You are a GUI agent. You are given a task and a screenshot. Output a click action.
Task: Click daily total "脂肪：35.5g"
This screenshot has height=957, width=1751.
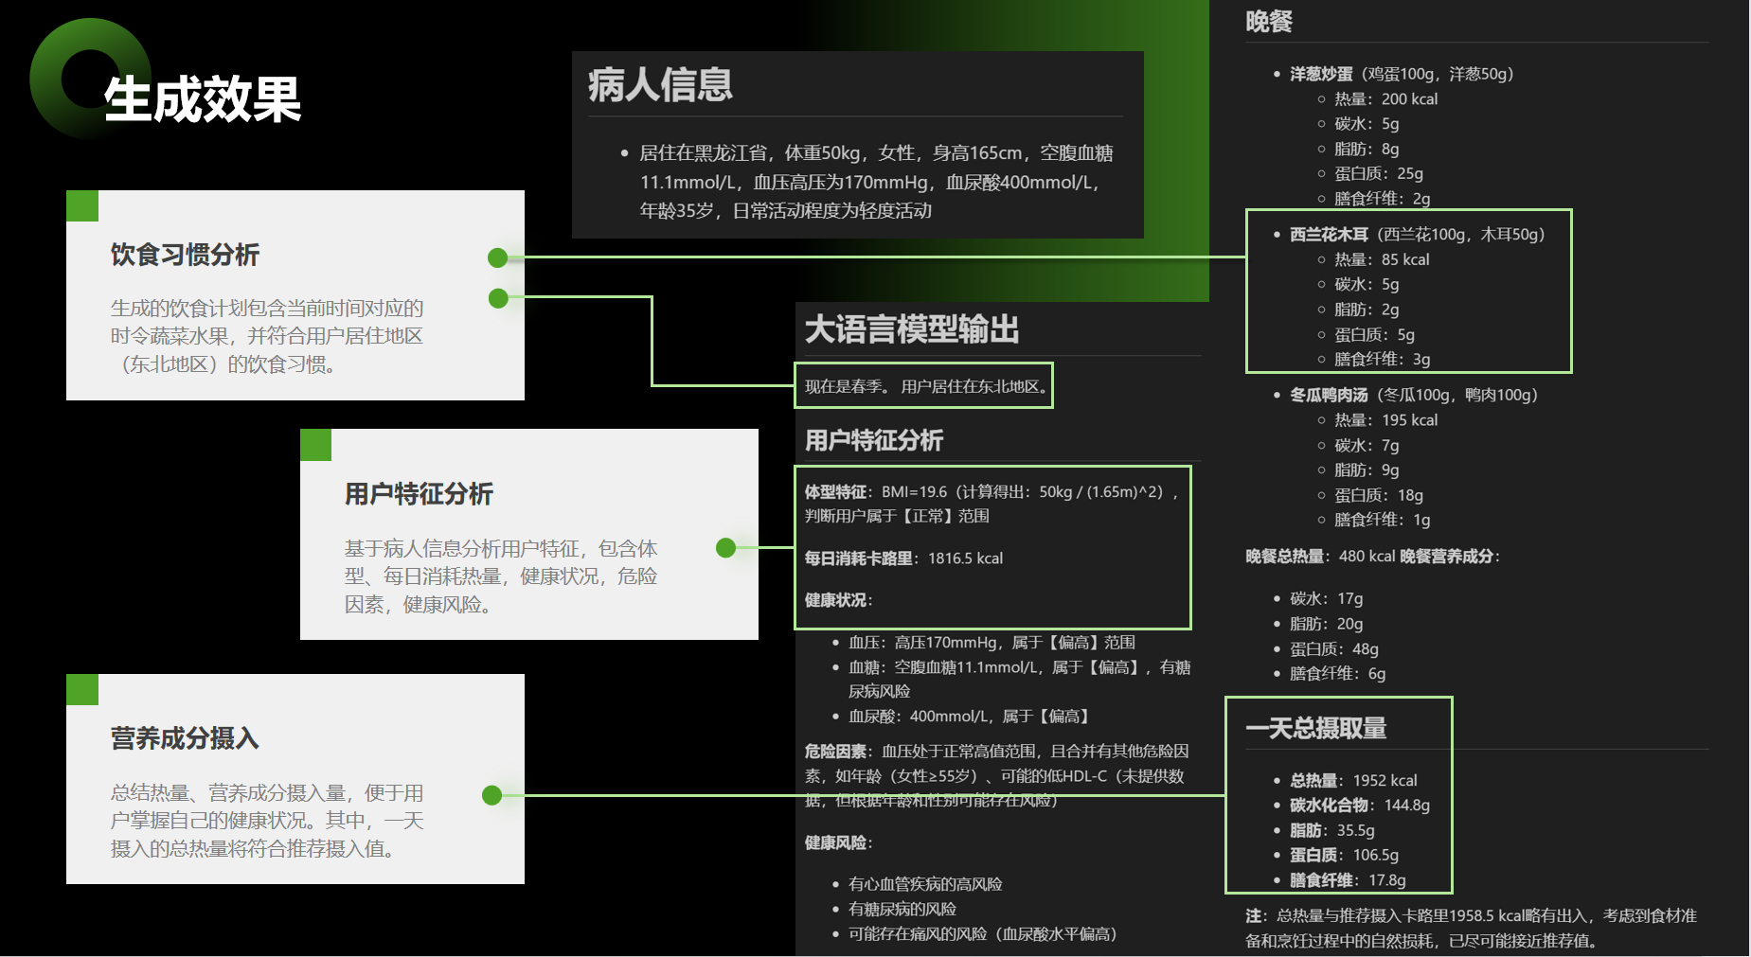tap(1331, 831)
